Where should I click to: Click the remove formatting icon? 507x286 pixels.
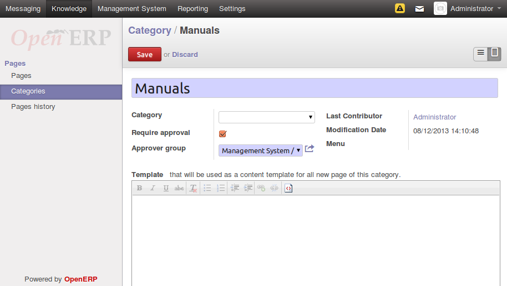tap(193, 188)
